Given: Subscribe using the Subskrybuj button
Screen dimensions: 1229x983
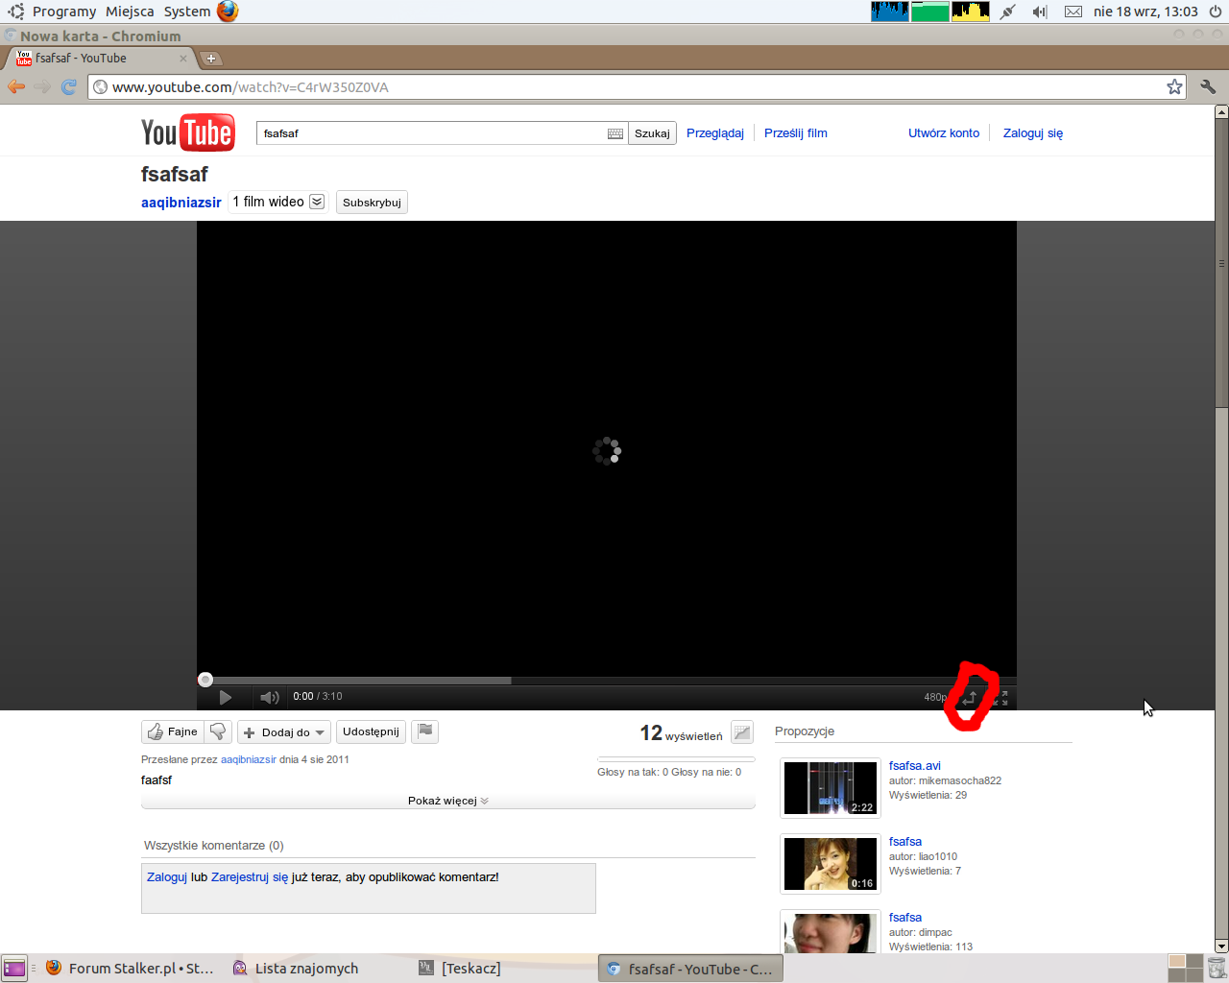Looking at the screenshot, I should pos(372,203).
